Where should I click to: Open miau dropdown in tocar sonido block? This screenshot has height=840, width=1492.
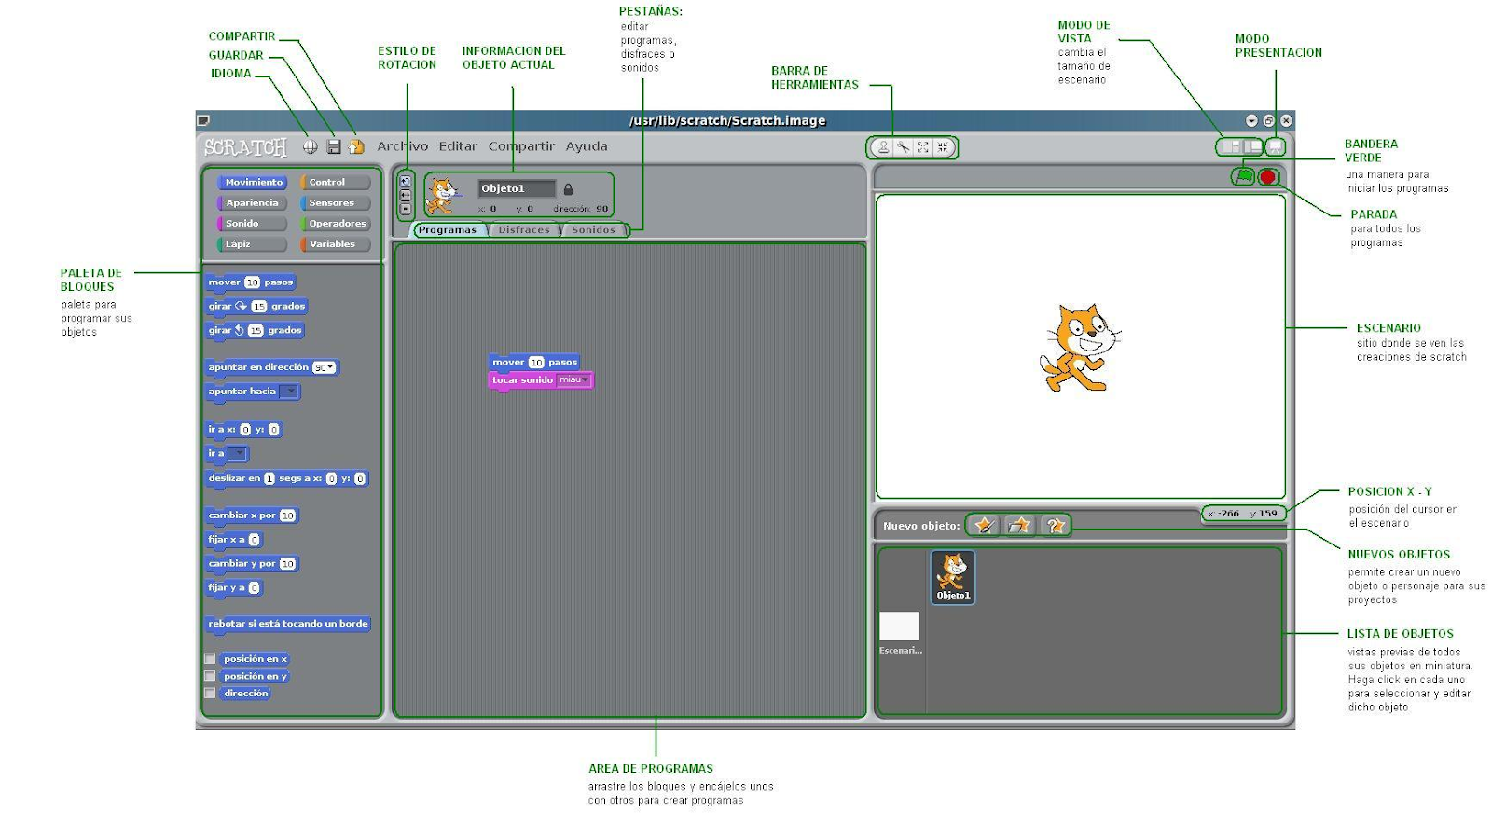tap(573, 380)
